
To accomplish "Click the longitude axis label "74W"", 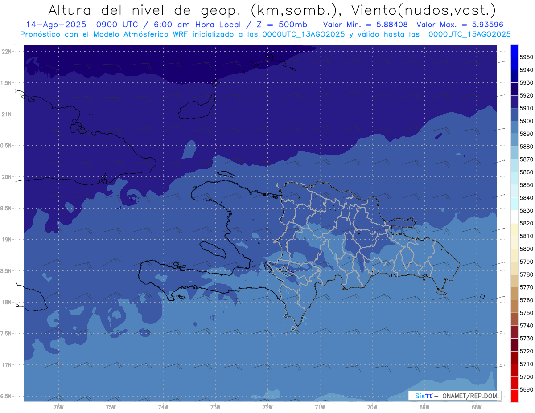I will click(x=163, y=407).
